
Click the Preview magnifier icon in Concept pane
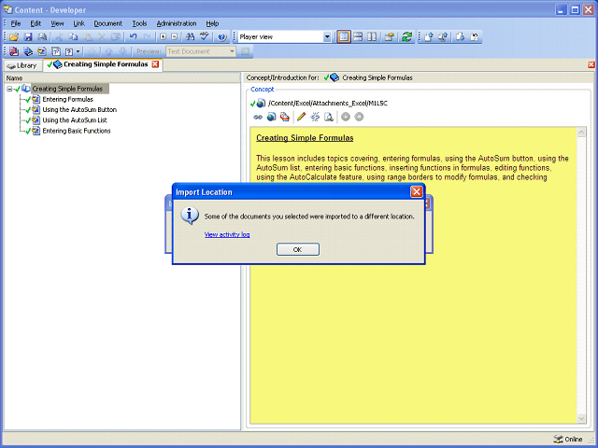tap(328, 117)
